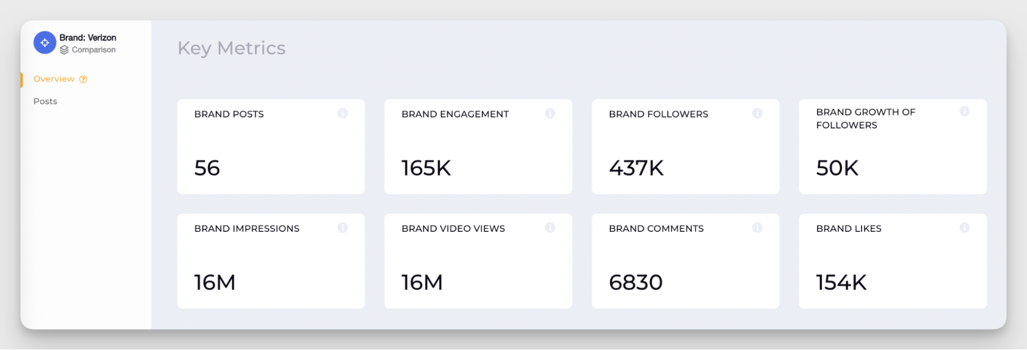Show info for Brand Likes card
The image size is (1027, 350).
click(964, 228)
